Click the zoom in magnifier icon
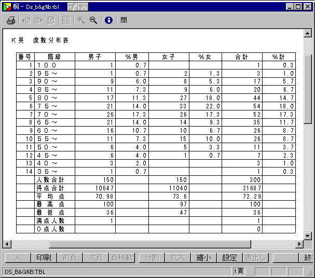 coord(81,21)
